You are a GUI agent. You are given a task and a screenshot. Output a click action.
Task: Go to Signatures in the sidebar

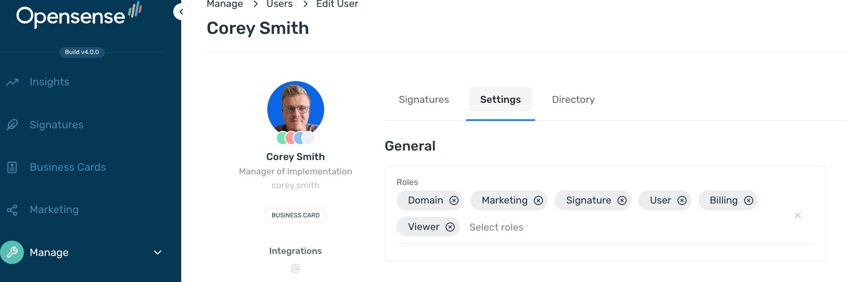click(56, 125)
